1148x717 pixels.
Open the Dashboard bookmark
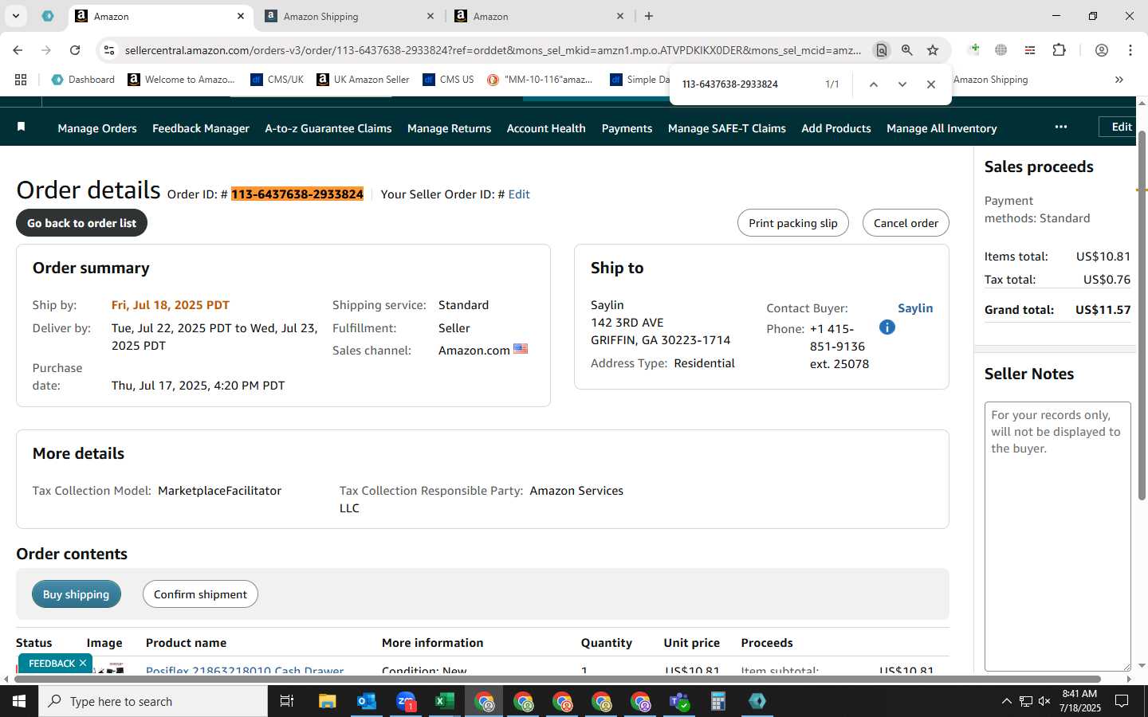click(x=83, y=80)
